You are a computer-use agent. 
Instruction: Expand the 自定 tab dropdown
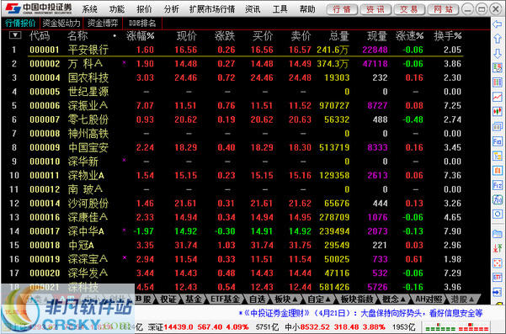coord(328,300)
